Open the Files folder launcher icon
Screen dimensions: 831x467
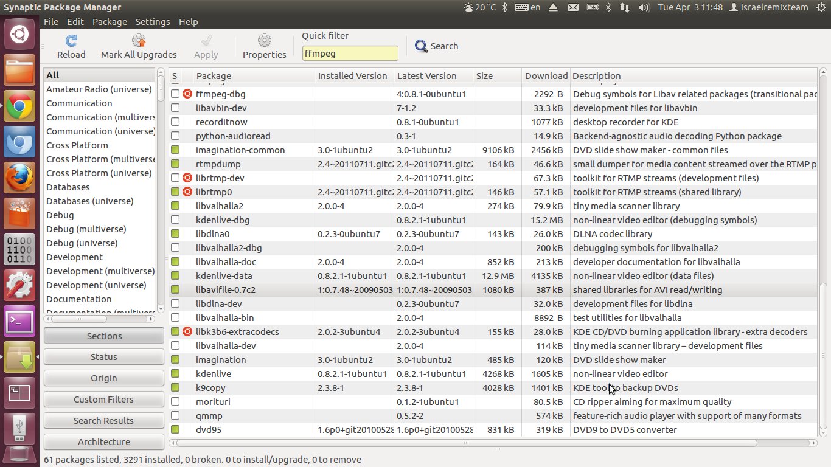click(x=19, y=71)
